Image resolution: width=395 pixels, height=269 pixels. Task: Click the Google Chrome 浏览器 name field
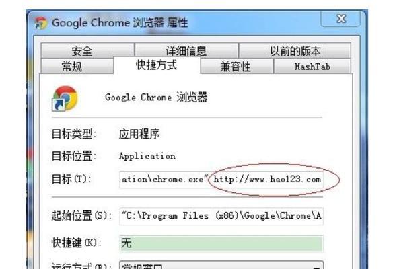156,98
